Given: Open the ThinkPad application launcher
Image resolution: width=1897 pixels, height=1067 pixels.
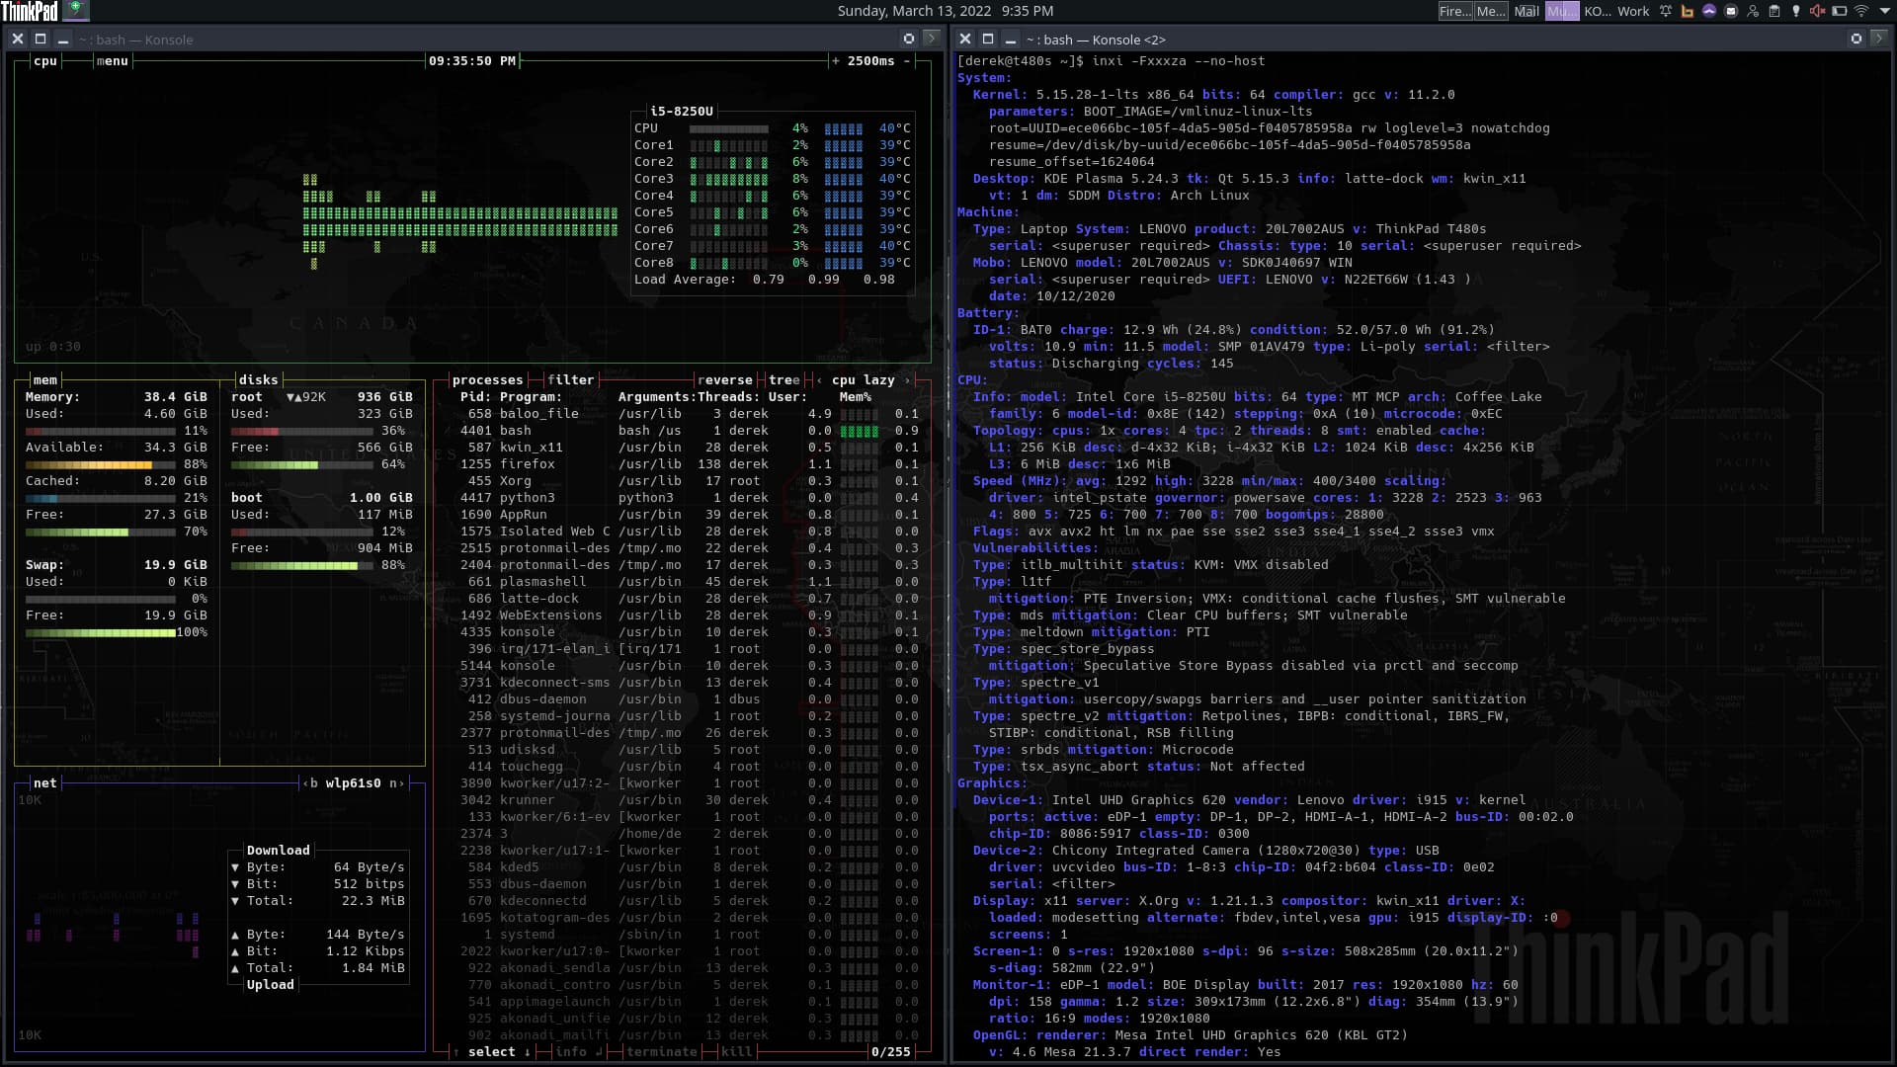Looking at the screenshot, I should 30,11.
